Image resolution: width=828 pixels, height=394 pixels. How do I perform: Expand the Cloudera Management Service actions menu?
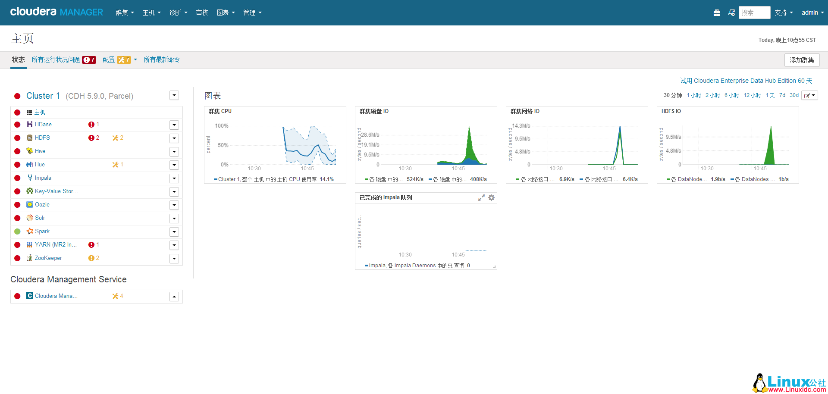click(174, 297)
